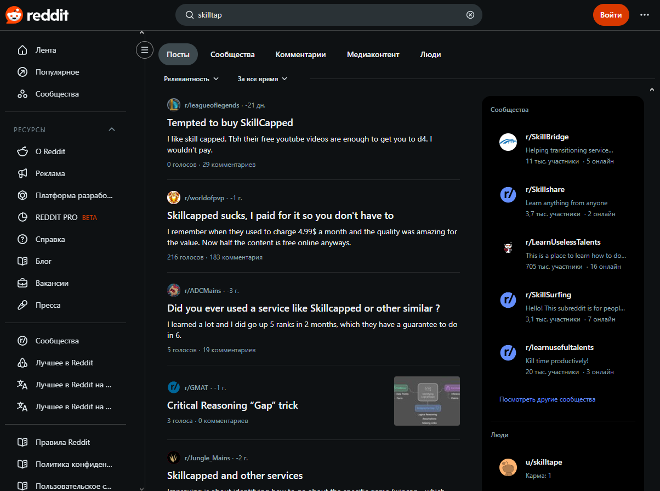Image resolution: width=660 pixels, height=491 pixels.
Task: Click the top Сообщества sidebar icon
Action: 22,94
